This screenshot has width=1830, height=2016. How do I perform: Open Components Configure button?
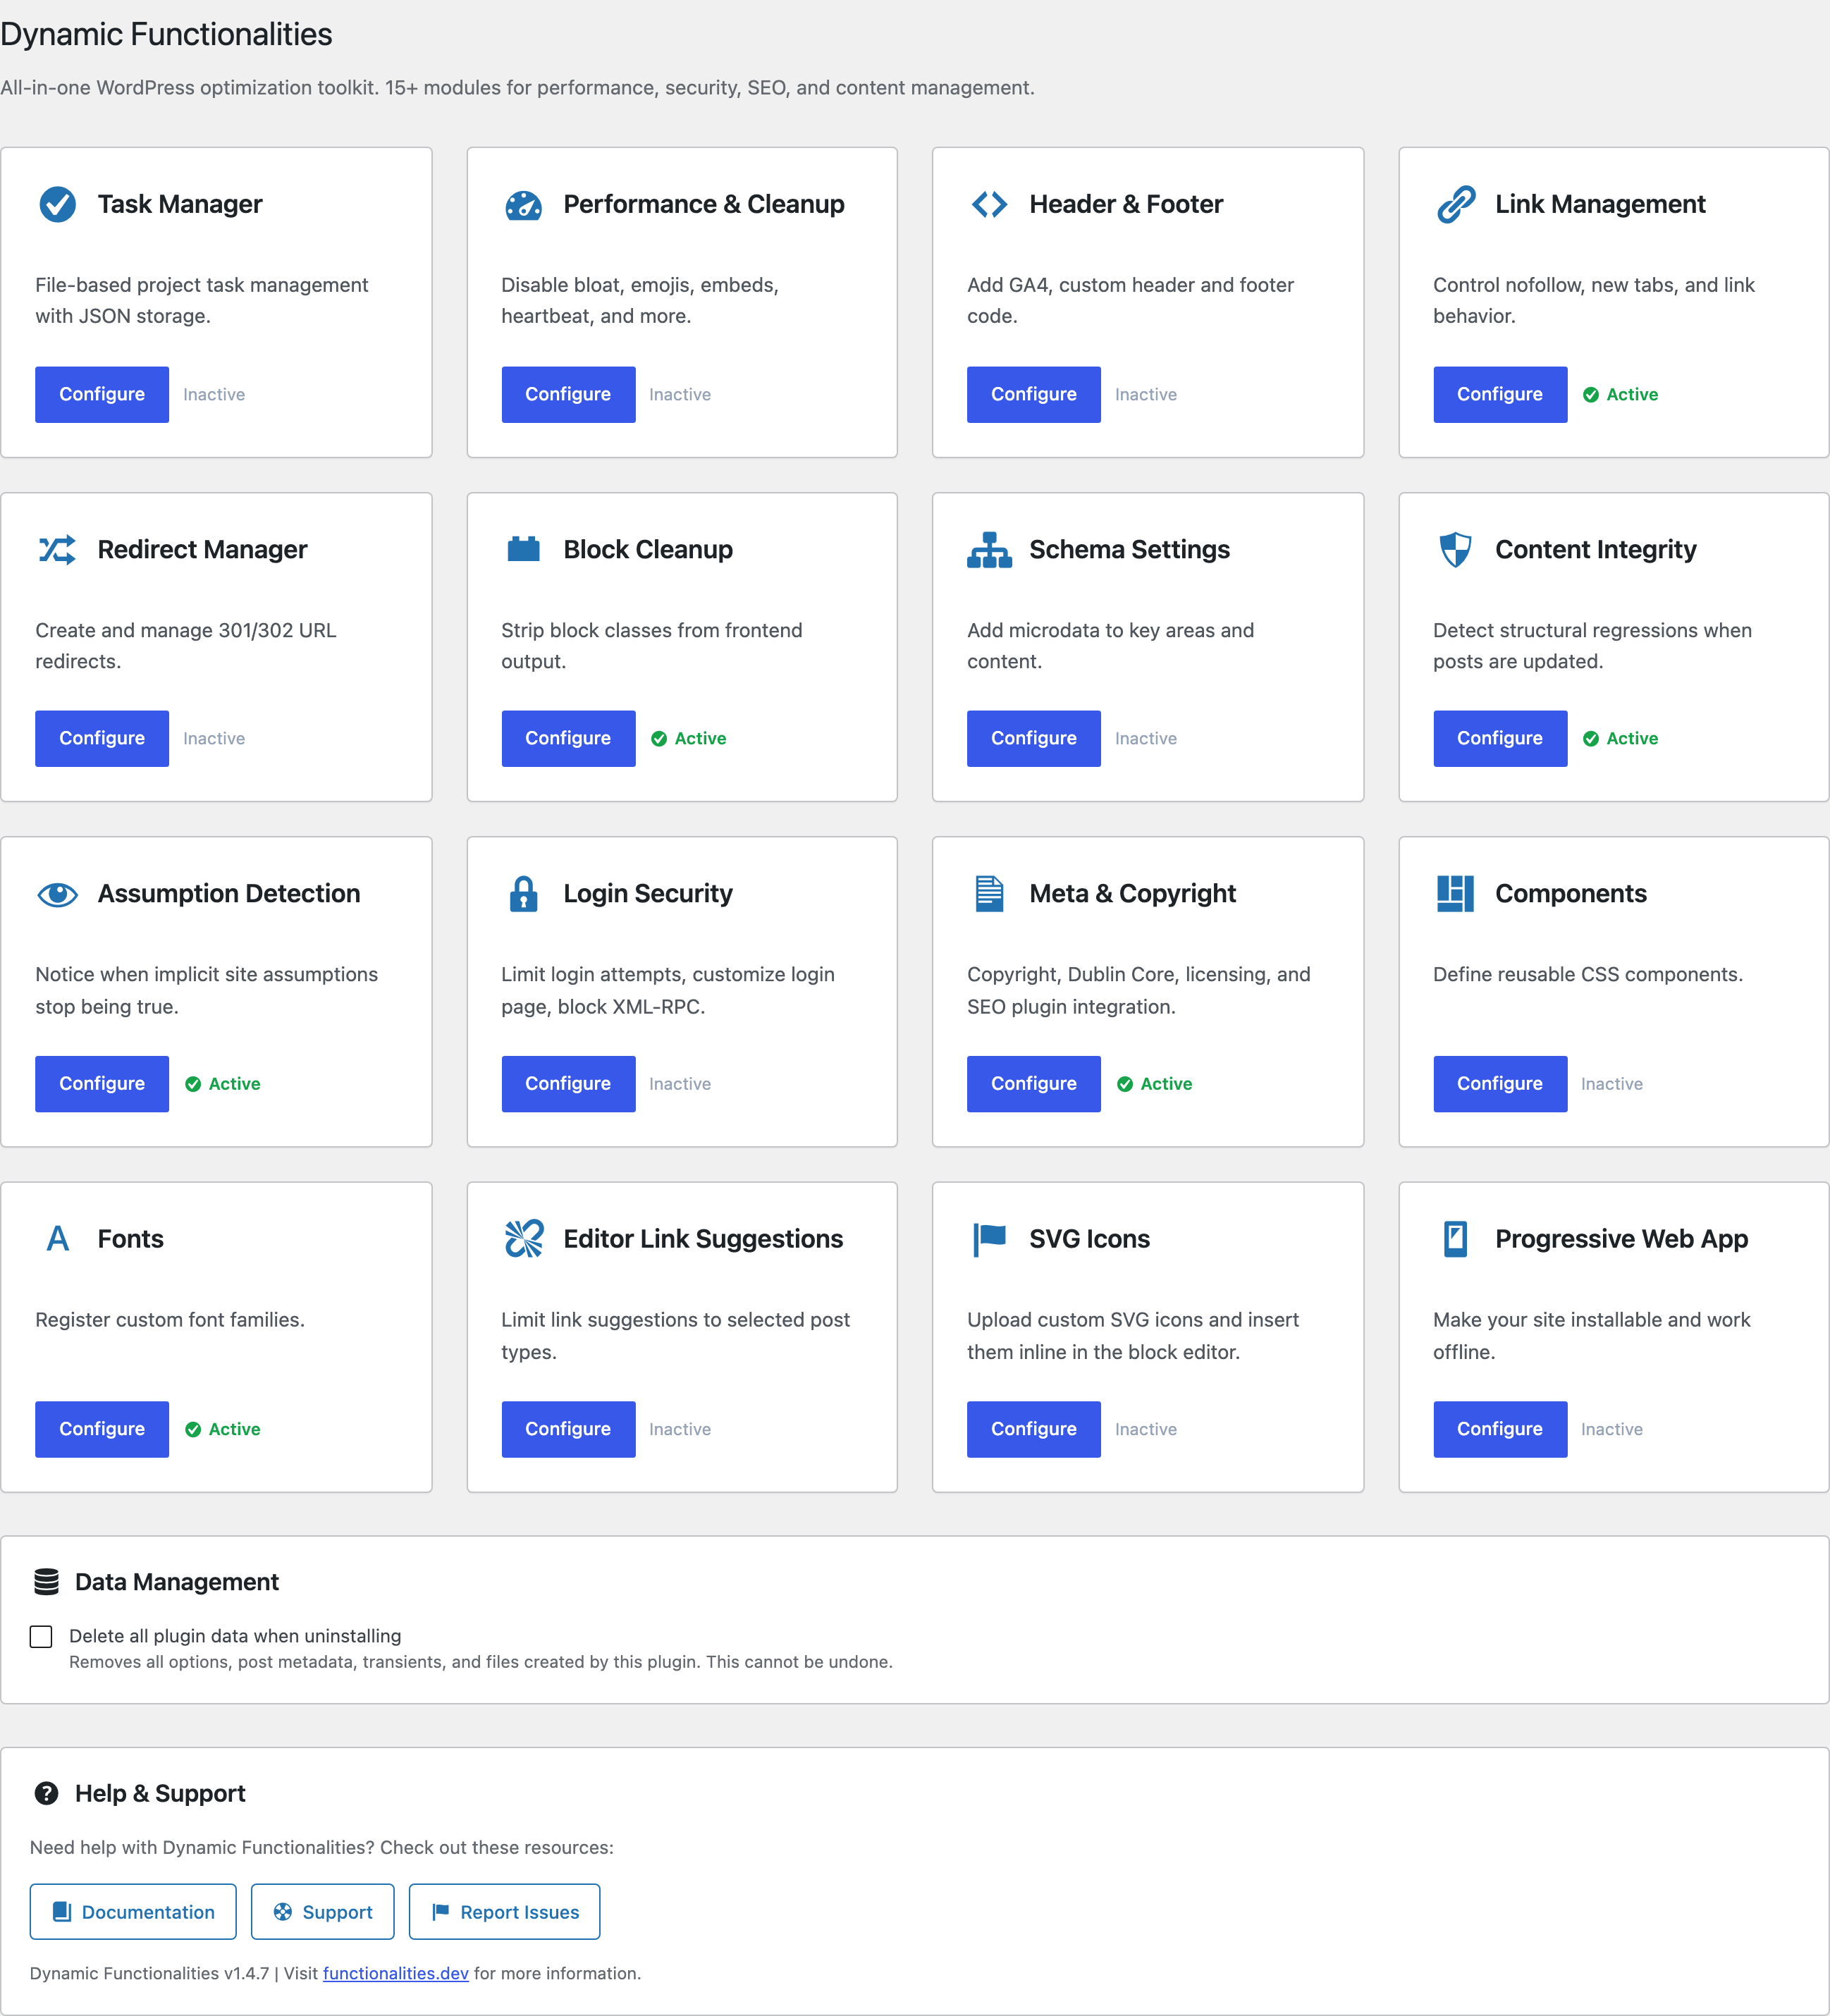(1499, 1084)
